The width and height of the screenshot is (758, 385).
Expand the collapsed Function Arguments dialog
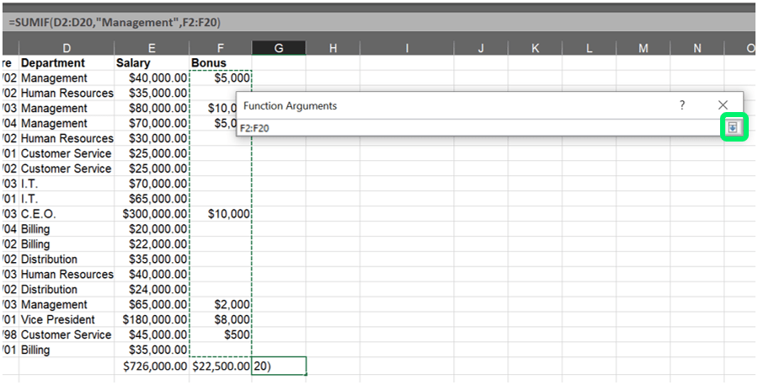tap(733, 127)
